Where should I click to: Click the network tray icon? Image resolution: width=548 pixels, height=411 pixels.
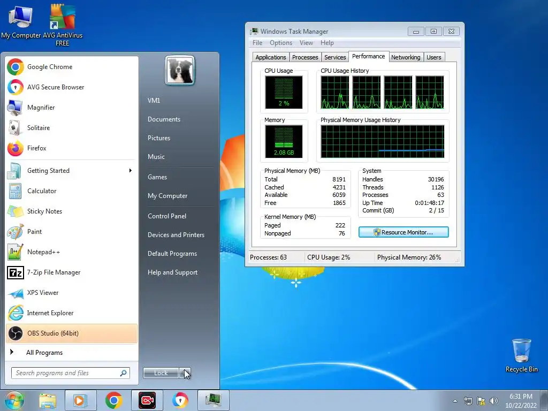point(468,401)
